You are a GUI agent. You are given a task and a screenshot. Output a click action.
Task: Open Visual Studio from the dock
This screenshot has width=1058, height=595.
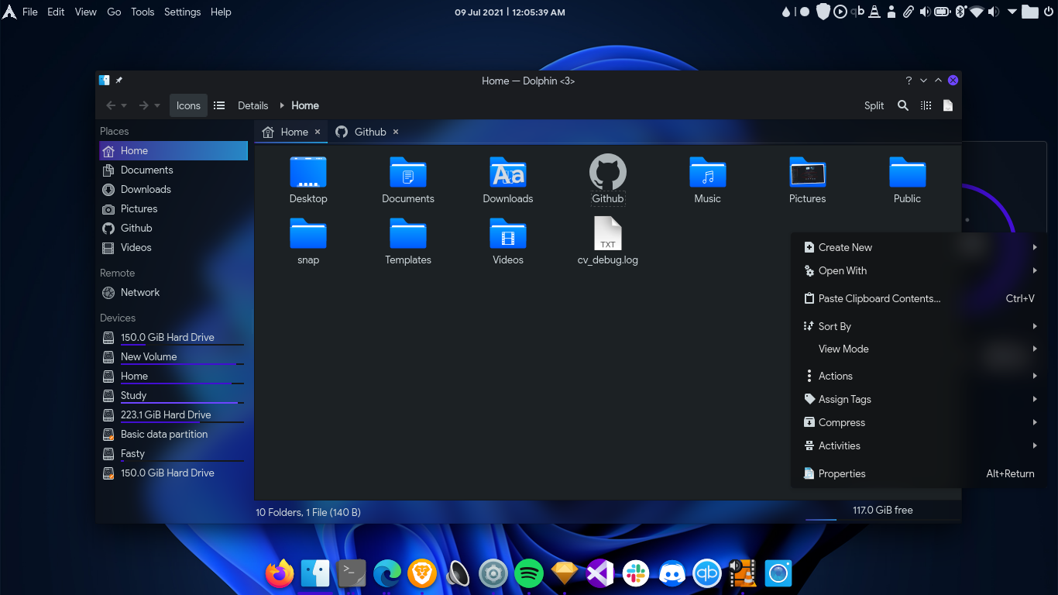600,573
